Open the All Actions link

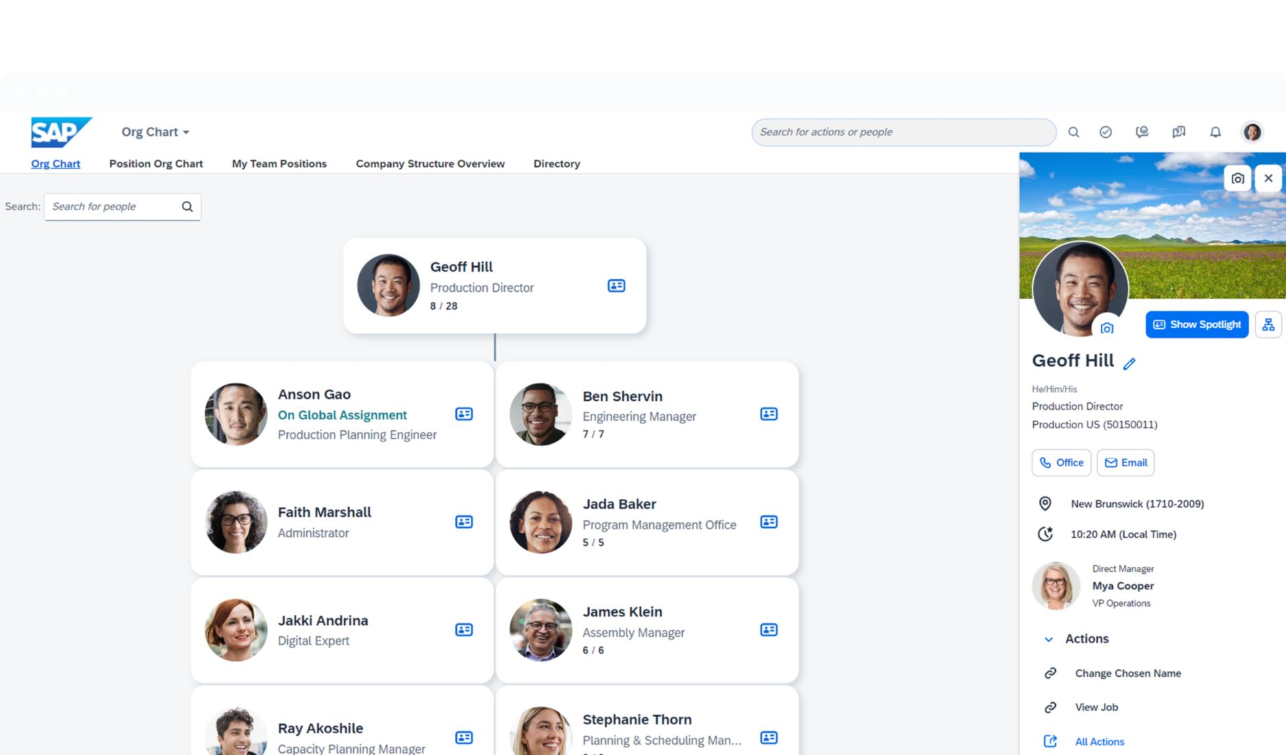(1099, 741)
